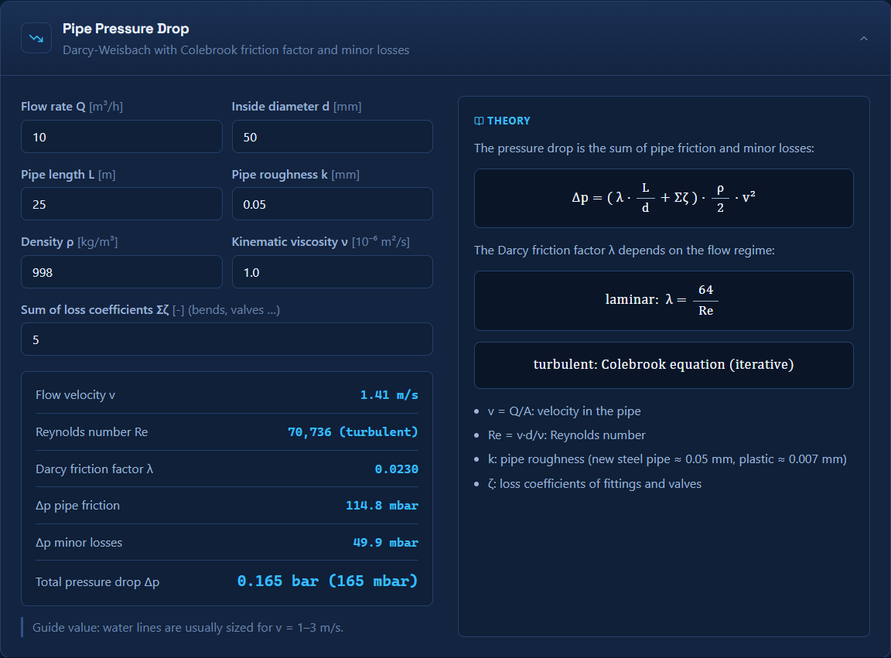Screen dimensions: 891x658
Task: Click the Pipe Pressure Drop title
Action: point(125,29)
